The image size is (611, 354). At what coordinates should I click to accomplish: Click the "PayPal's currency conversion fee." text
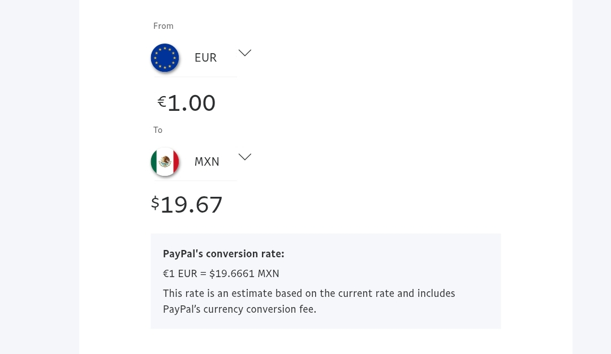point(239,309)
